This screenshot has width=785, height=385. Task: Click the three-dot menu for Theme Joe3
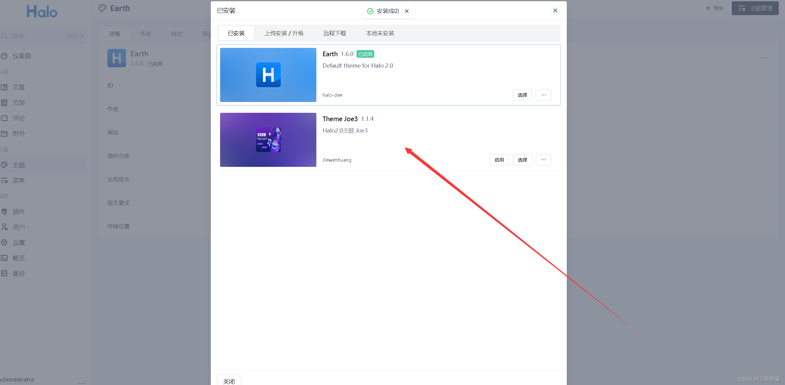click(543, 159)
